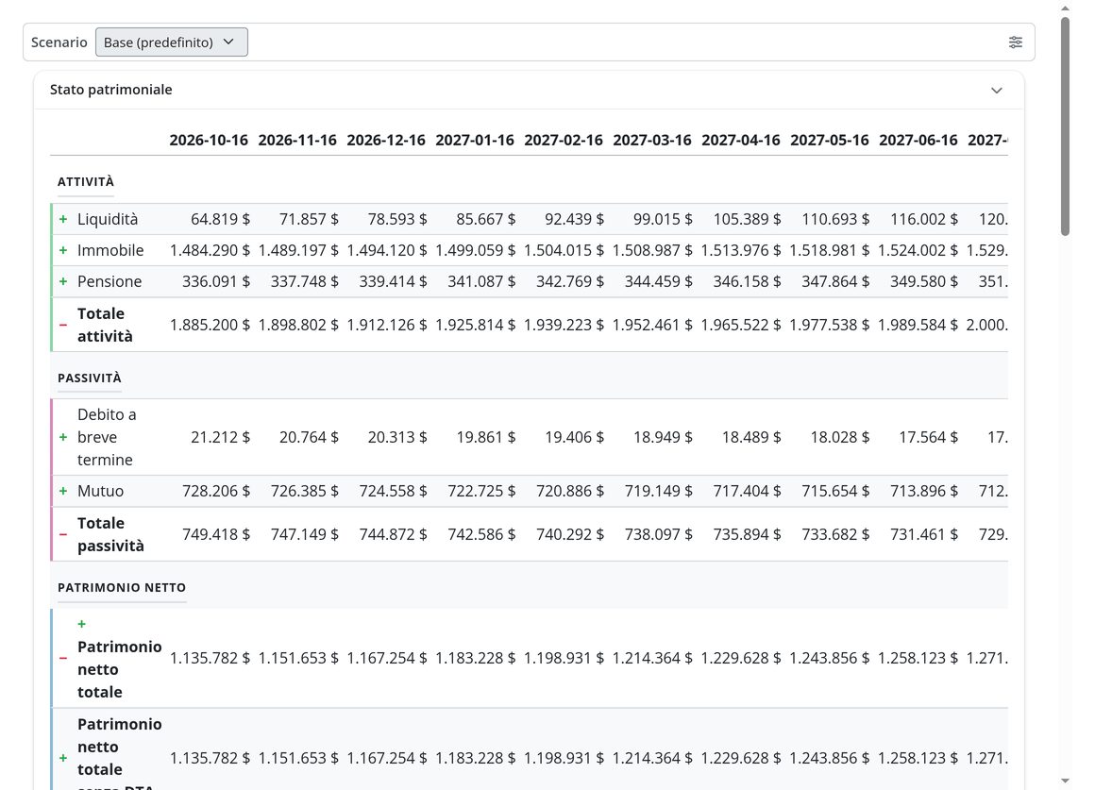The height and width of the screenshot is (790, 1095).
Task: Select the 2027-04-16 column header
Action: coord(741,140)
